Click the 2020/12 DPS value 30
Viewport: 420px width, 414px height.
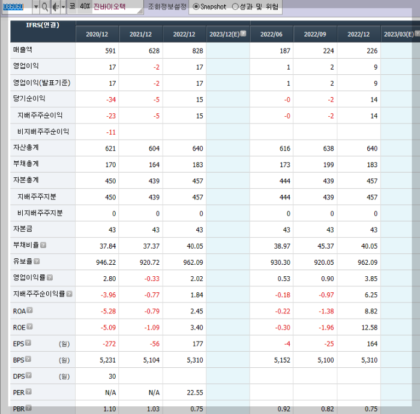pos(112,377)
